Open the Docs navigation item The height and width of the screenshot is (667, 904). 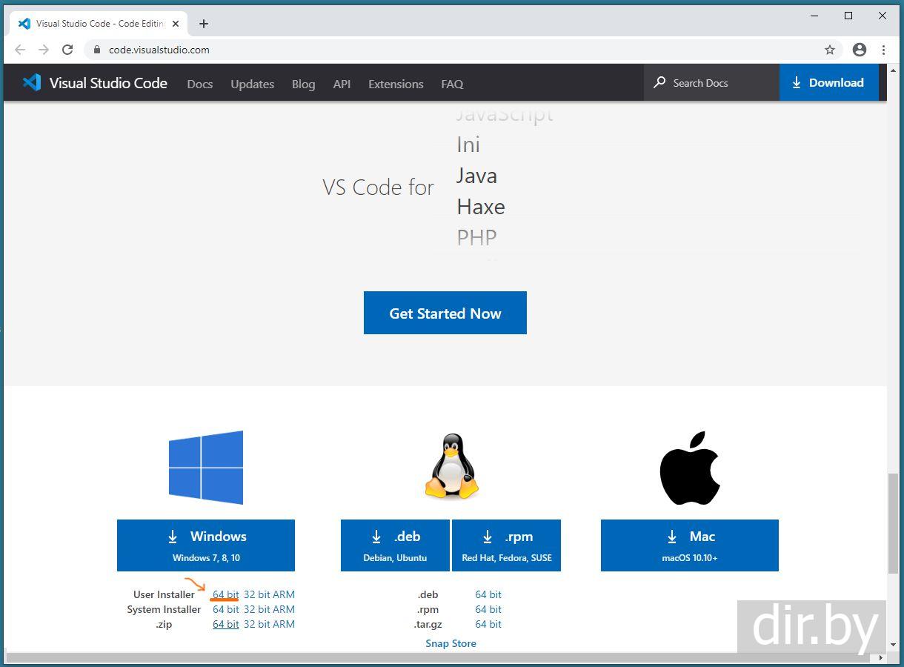(200, 84)
